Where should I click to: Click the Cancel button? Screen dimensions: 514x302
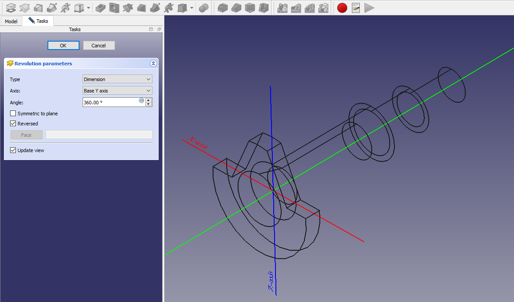99,46
